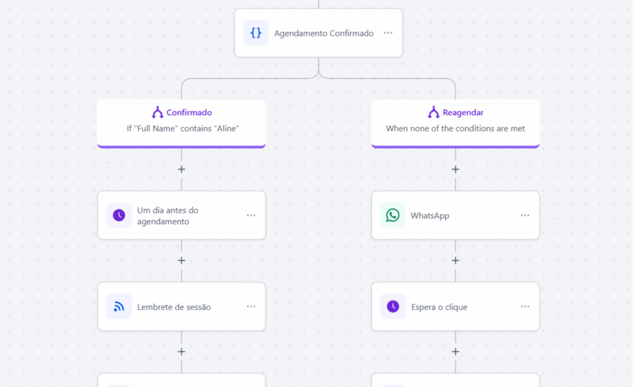Click the branch icon beside Confirmado

(x=158, y=112)
